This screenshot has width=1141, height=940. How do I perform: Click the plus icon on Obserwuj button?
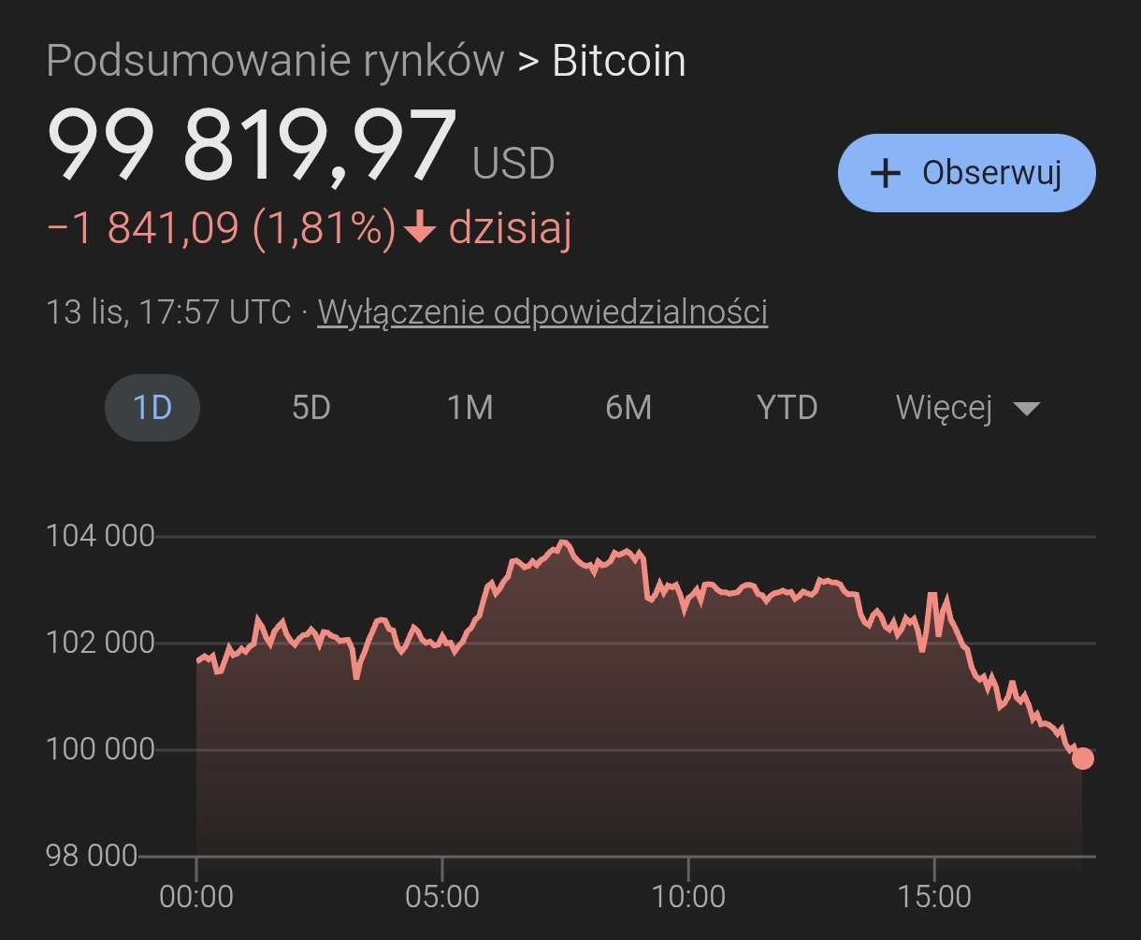(x=885, y=173)
